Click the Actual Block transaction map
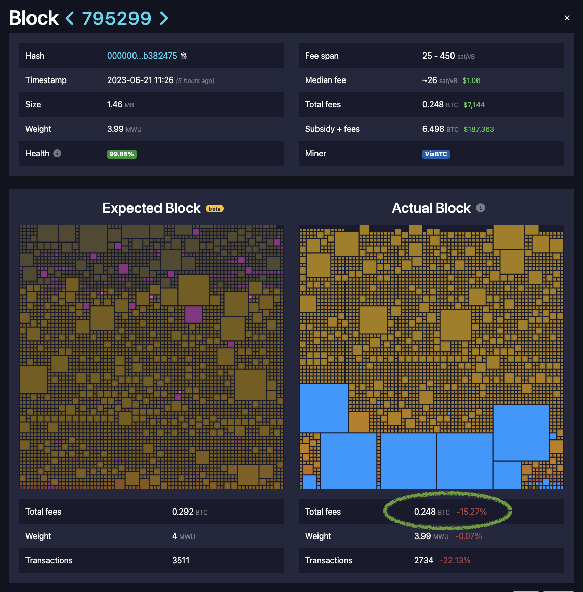583x592 pixels. [x=431, y=357]
